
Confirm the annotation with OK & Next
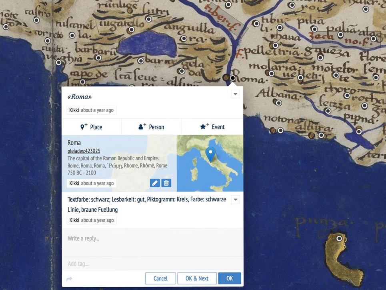point(197,278)
